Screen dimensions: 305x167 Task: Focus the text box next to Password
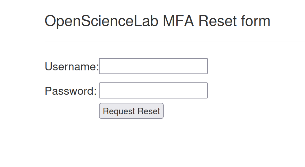(x=153, y=90)
